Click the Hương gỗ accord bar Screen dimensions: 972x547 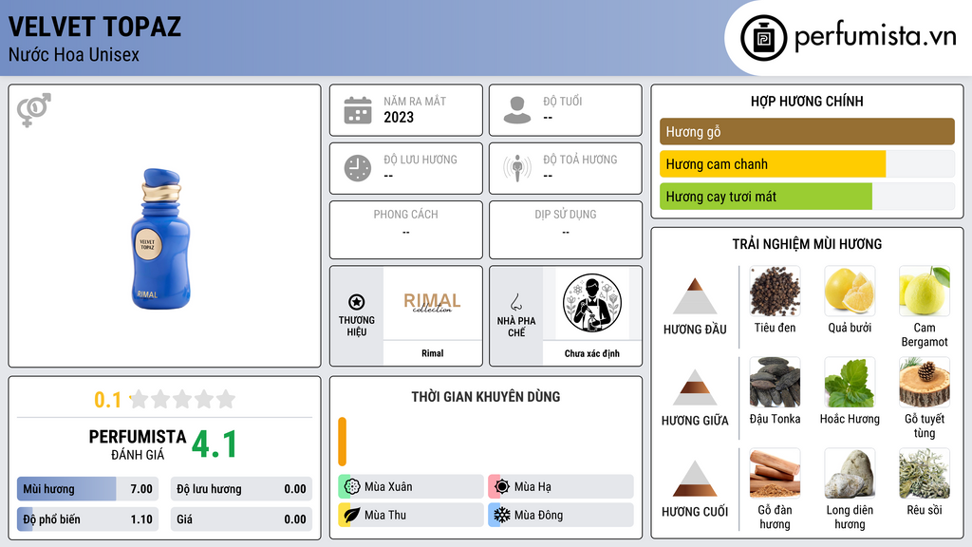coord(807,131)
